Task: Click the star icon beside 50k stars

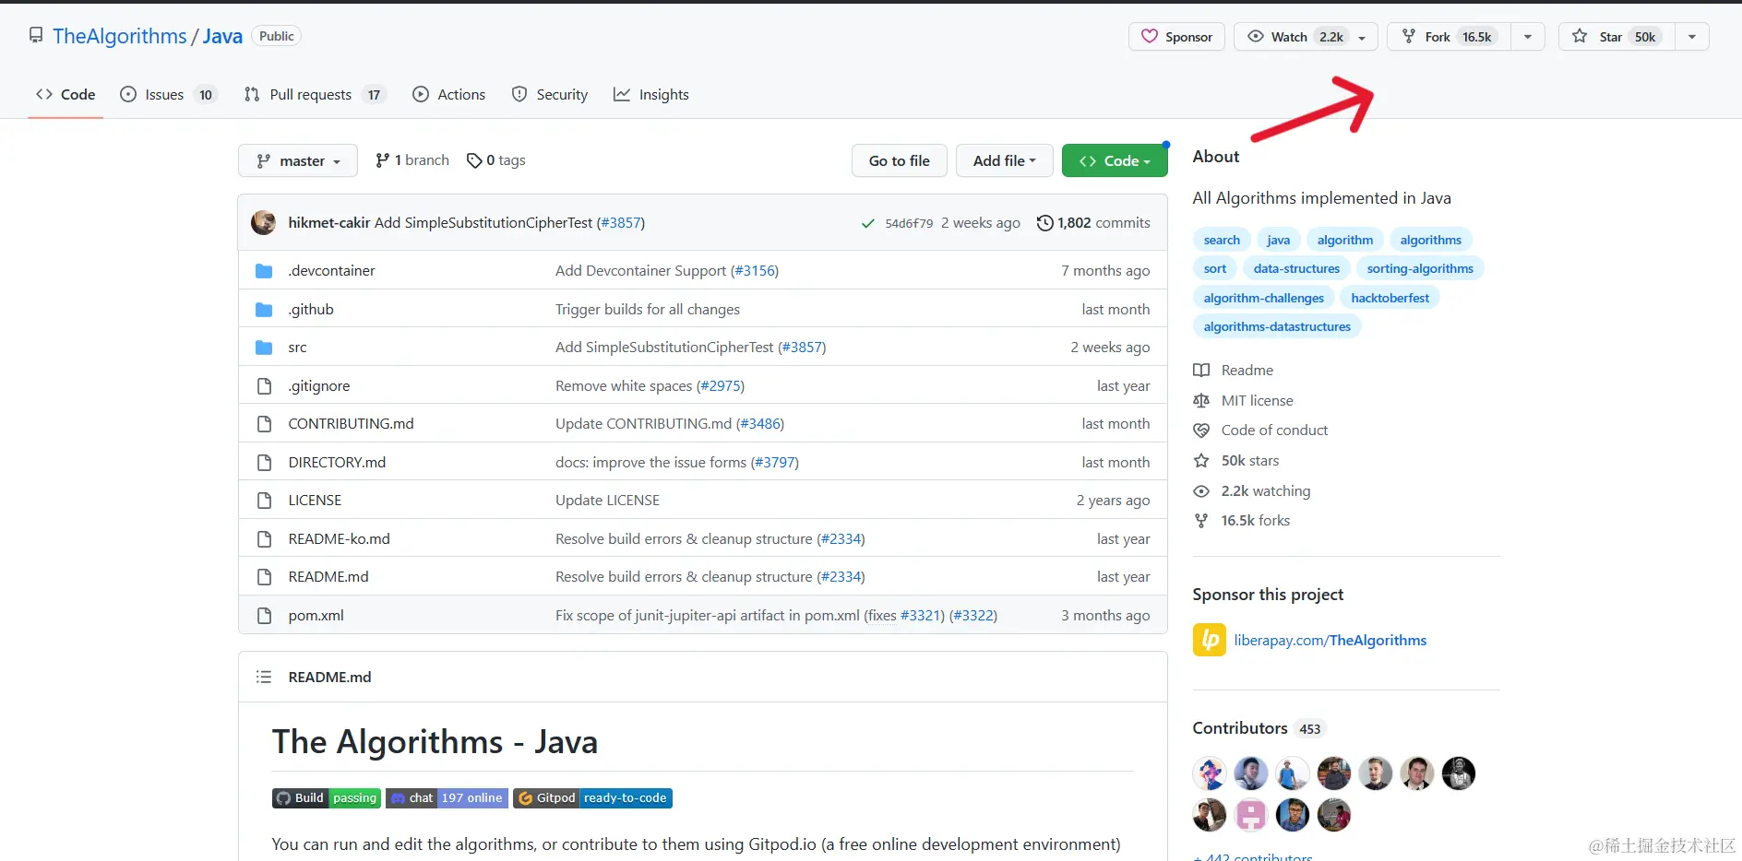Action: pyautogui.click(x=1201, y=461)
